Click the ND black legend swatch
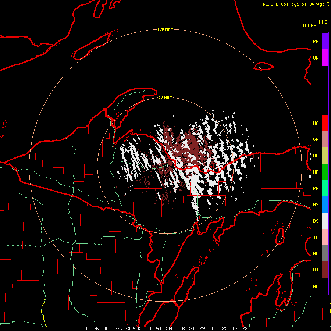331x331 pixels. coord(325,286)
